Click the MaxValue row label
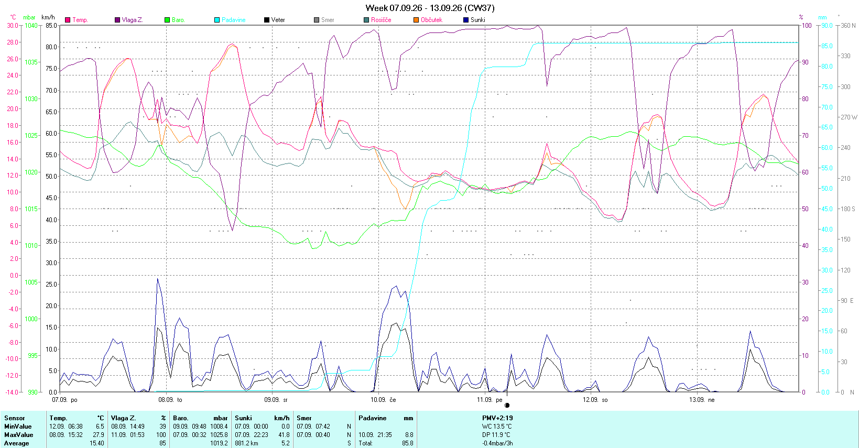The width and height of the screenshot is (859, 448). pos(18,435)
